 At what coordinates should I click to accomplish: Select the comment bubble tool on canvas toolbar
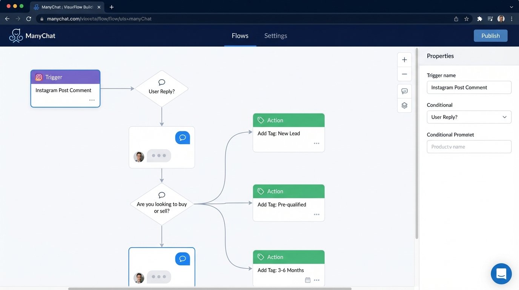pos(404,91)
